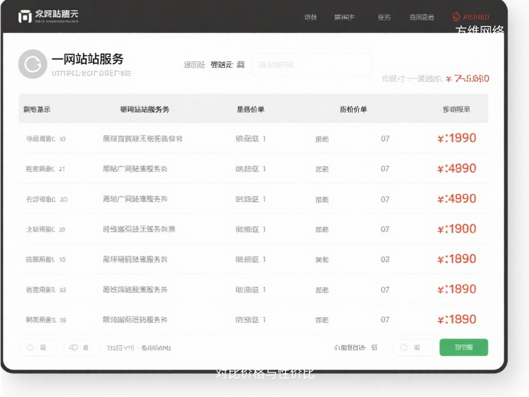The height and width of the screenshot is (397, 529).
Task: Open the rightmost navigation menu entry
Action: pyautogui.click(x=422, y=17)
